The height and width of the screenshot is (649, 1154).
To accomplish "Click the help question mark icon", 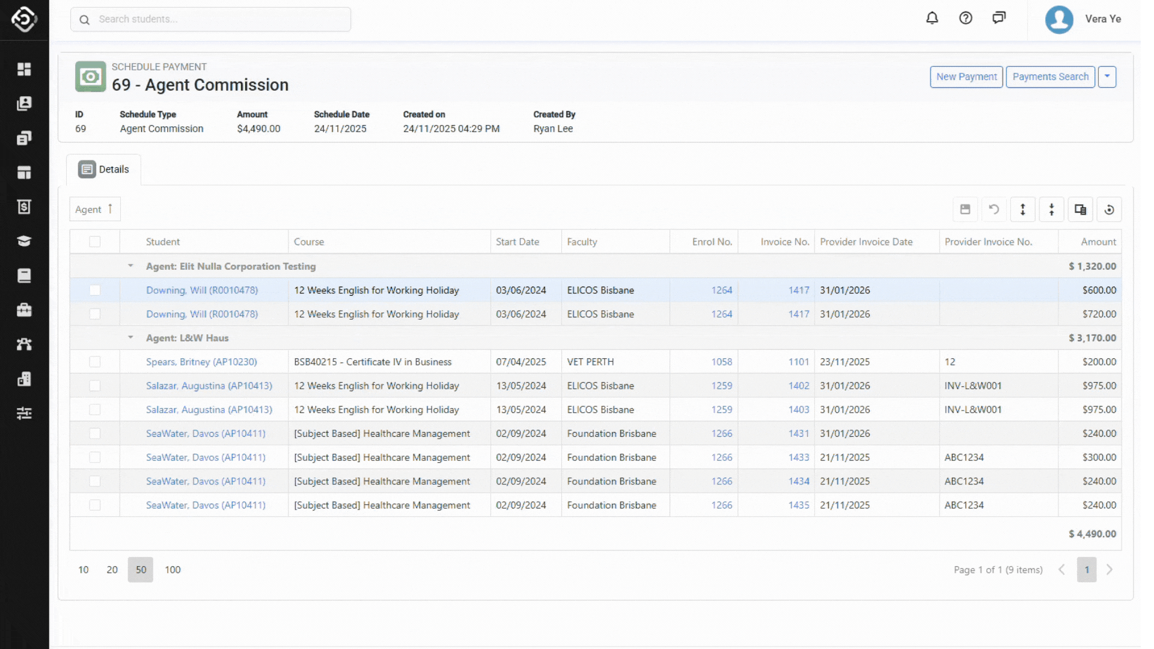I will pyautogui.click(x=965, y=18).
